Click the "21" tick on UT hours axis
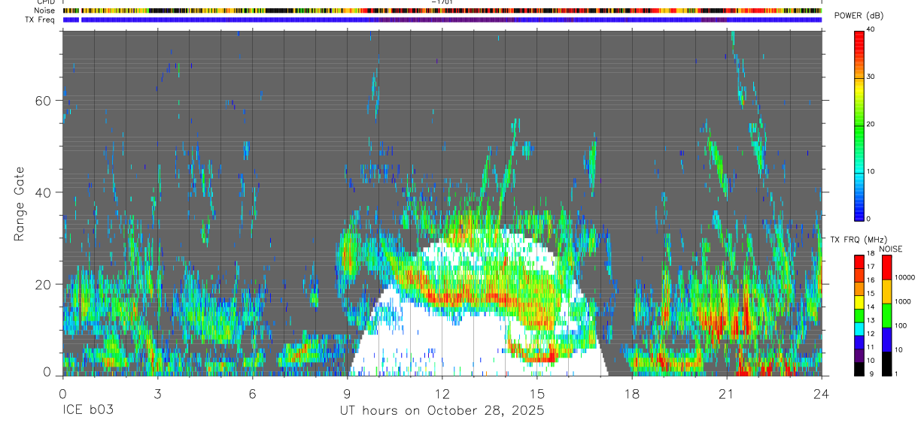The height and width of the screenshot is (426, 924). click(x=727, y=393)
